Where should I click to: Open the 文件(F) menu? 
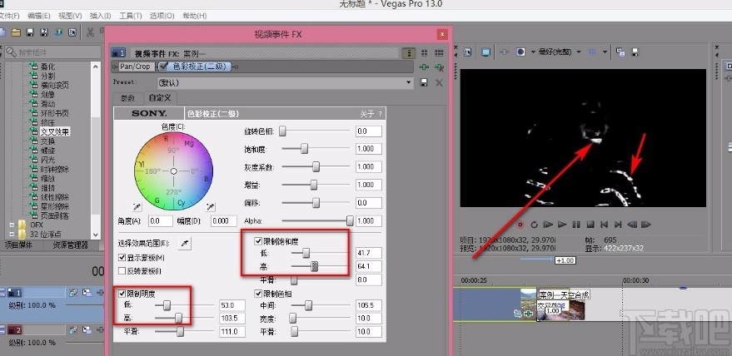9,16
